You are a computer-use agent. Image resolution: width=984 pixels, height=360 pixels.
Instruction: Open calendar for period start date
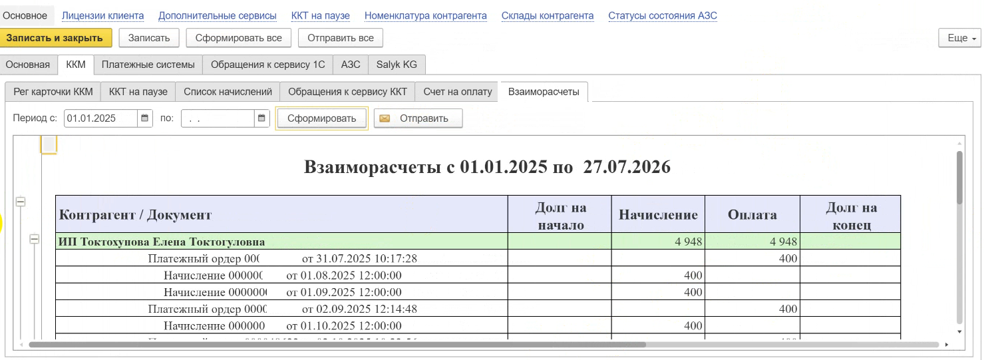pyautogui.click(x=145, y=118)
